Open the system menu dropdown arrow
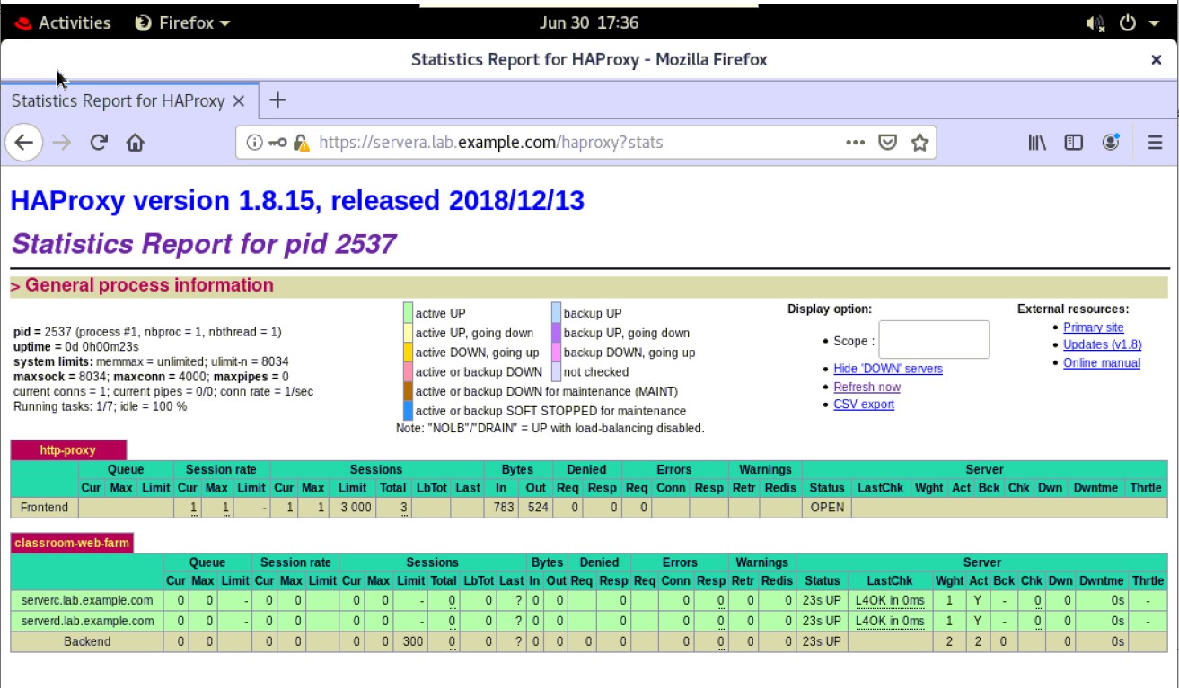The image size is (1179, 688). pyautogui.click(x=1155, y=23)
